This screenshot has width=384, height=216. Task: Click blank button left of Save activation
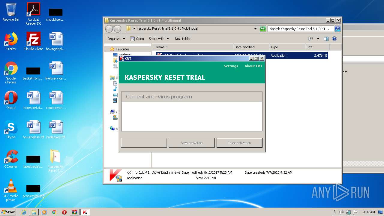point(144,143)
